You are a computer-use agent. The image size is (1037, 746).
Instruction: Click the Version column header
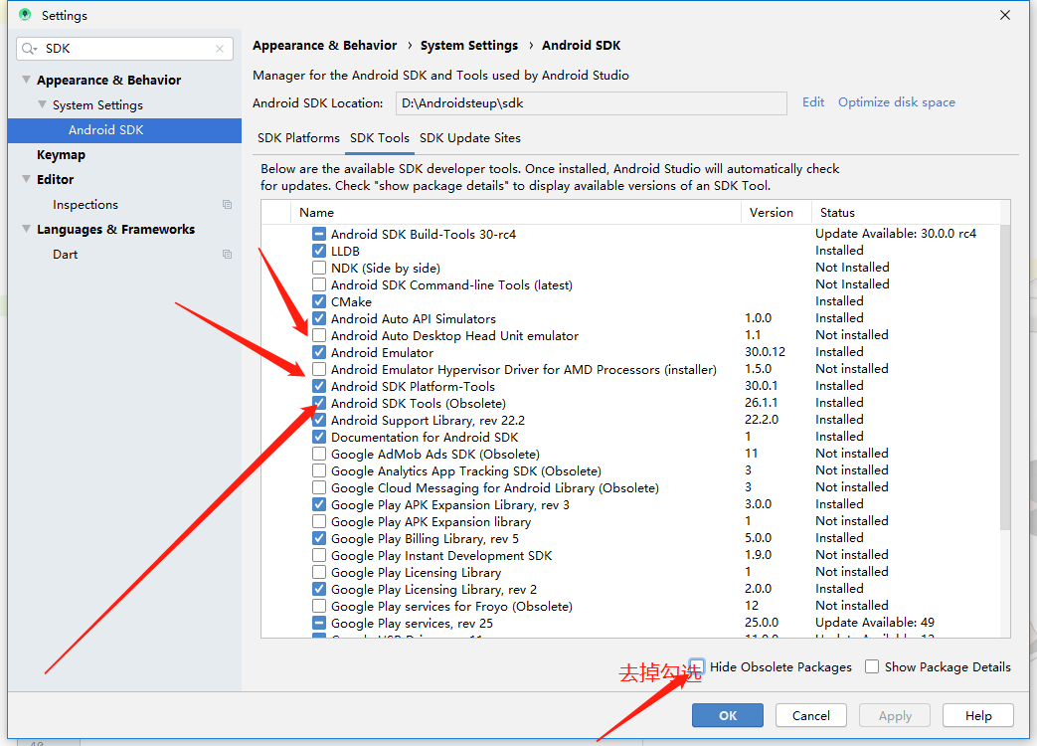tap(776, 212)
